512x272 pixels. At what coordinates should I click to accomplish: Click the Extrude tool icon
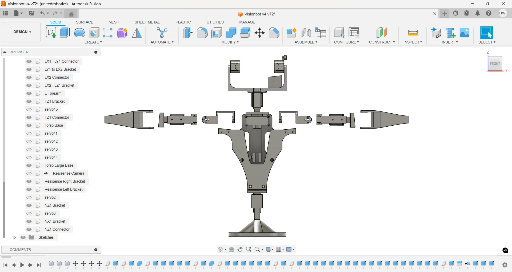click(65, 33)
